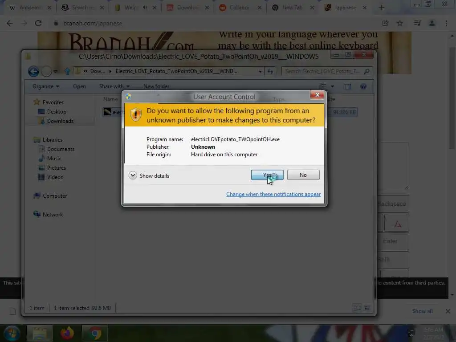Open the Share with dropdown

114,86
